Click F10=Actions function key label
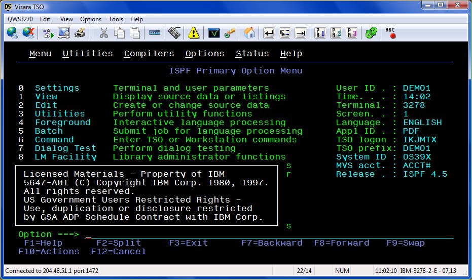Screen dimensions: 472x280 [49, 252]
